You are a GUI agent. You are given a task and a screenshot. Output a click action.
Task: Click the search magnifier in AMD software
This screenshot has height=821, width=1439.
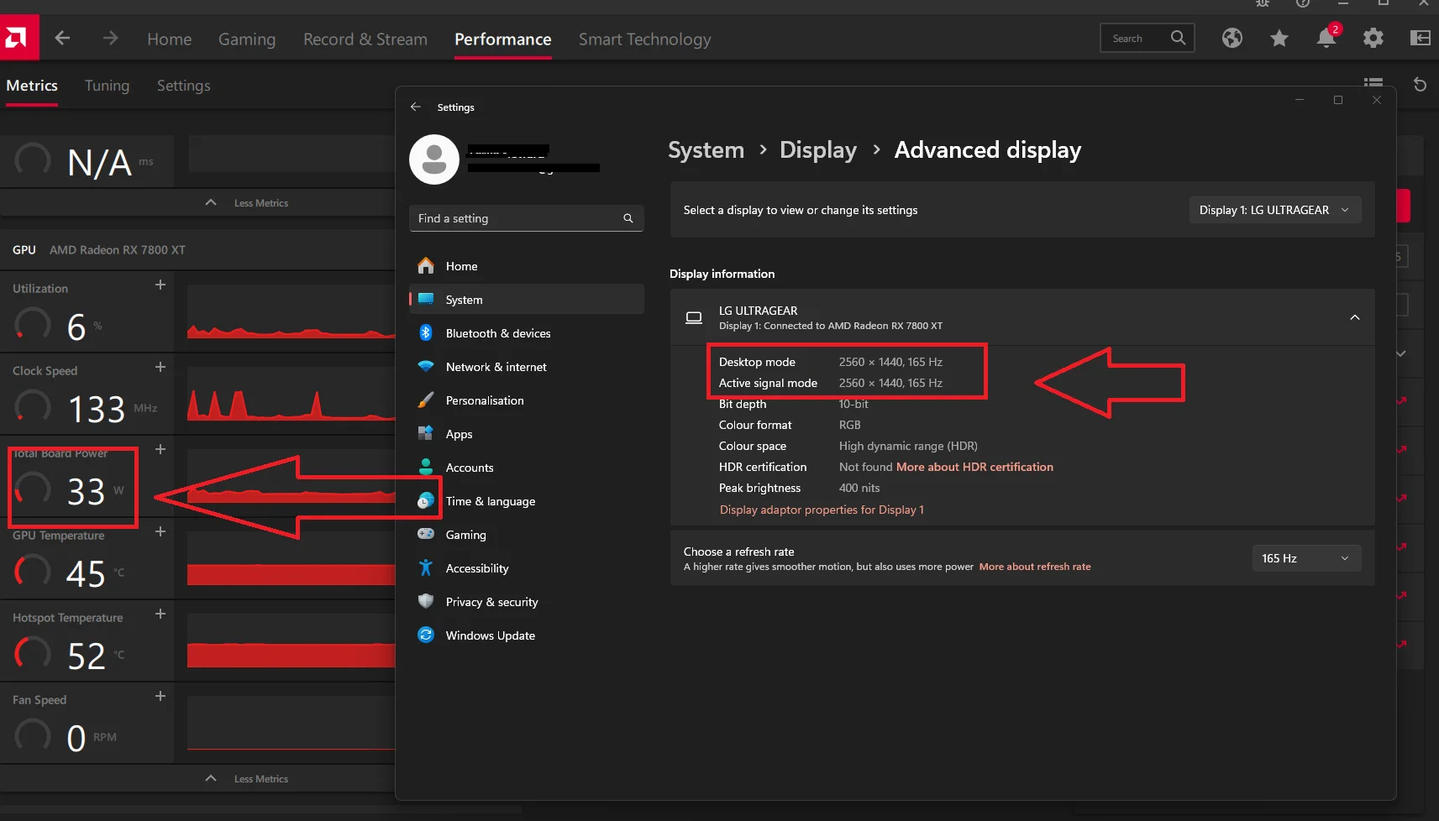[x=1178, y=38]
